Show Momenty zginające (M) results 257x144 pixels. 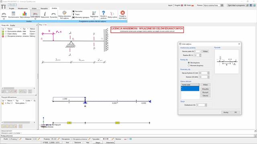pos(81,17)
